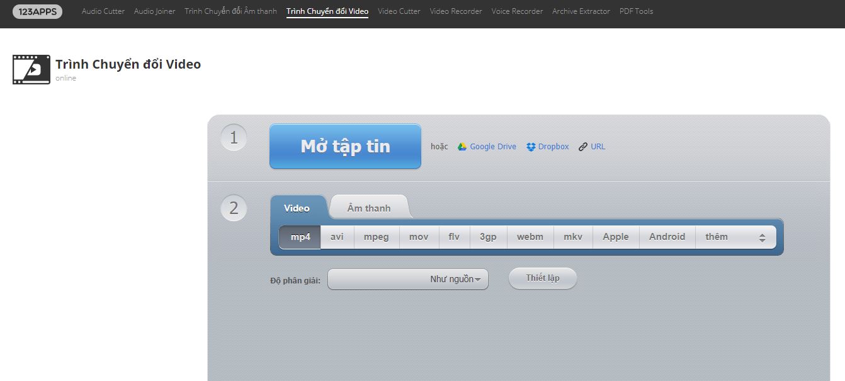Select avi output format

(x=337, y=237)
